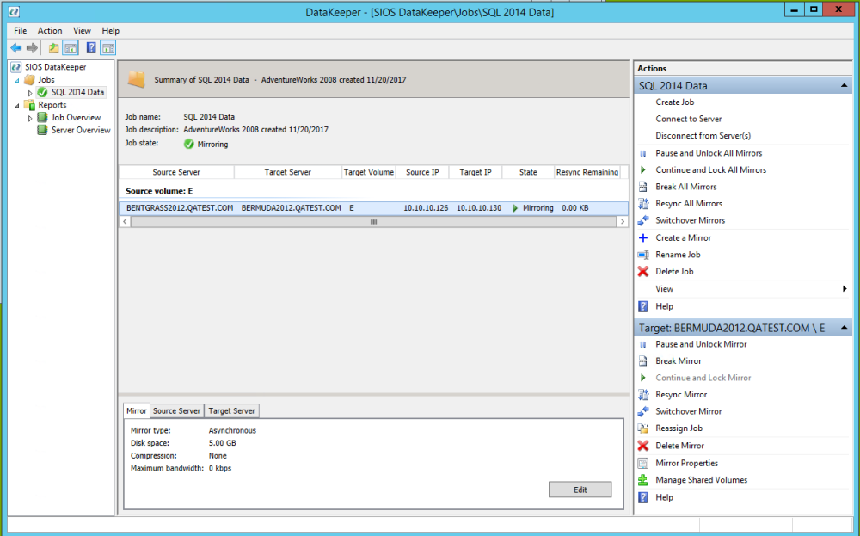Image resolution: width=860 pixels, height=536 pixels.
Task: Select the BENTGRASS2012.QATEST.COM mirror row
Action: [x=373, y=208]
